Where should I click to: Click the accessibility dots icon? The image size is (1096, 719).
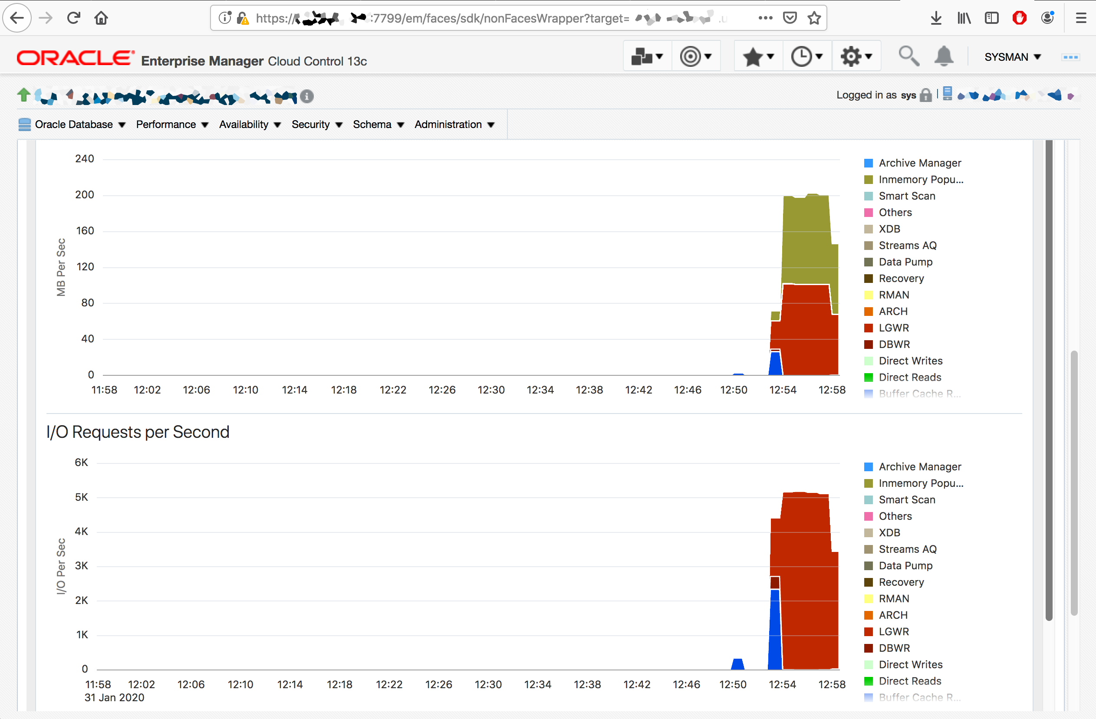click(1070, 57)
